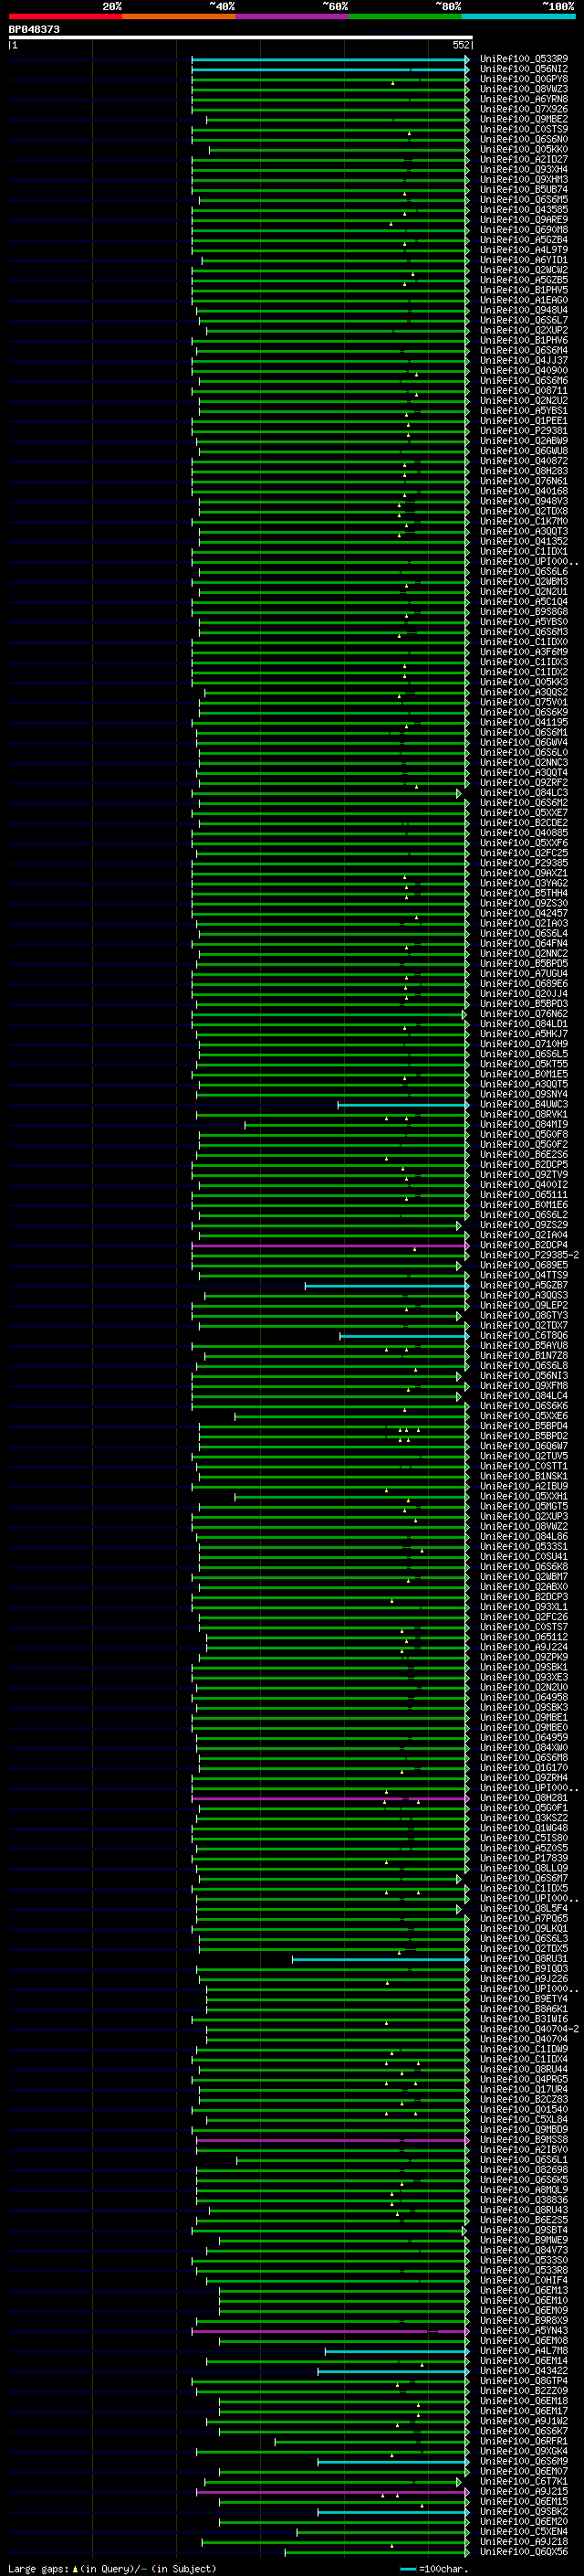Image resolution: width=584 pixels, height=2576 pixels.
Task: Select the UniRef100_B5UB74 label
Action: click(x=524, y=189)
